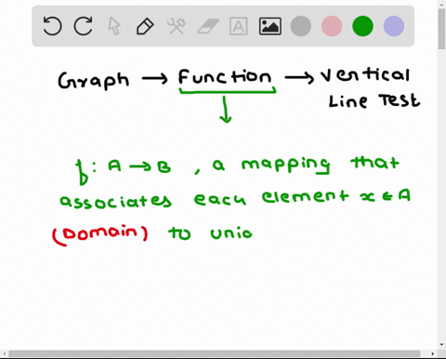Select the eraser tool

click(x=208, y=26)
